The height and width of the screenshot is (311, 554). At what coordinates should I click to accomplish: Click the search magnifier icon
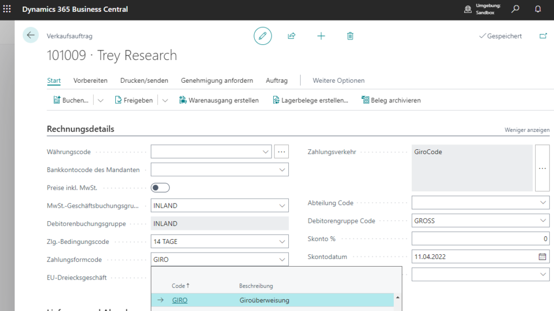point(515,10)
